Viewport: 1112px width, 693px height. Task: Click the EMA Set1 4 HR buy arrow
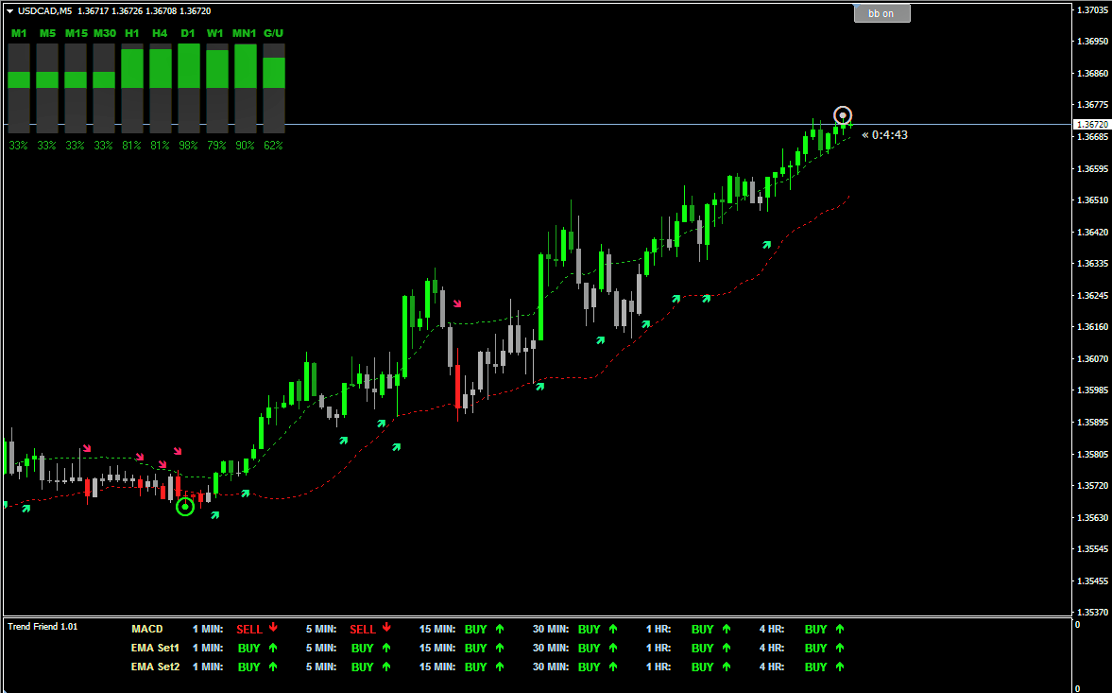pos(840,648)
